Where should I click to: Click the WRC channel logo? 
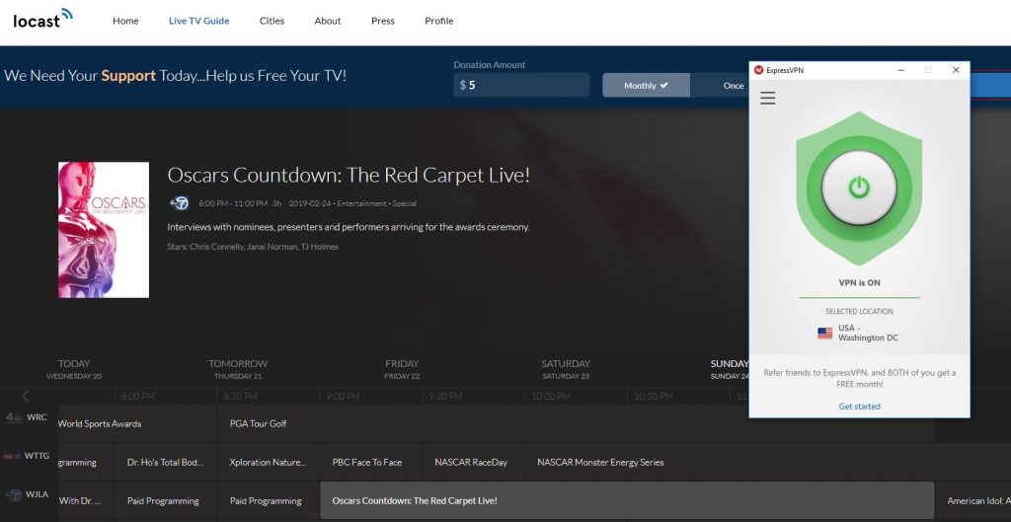click(14, 417)
